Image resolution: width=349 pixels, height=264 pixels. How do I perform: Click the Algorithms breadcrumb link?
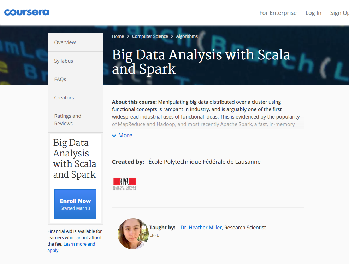187,36
